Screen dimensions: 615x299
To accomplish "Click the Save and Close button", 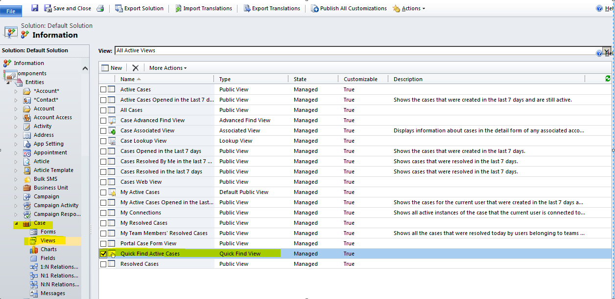I will click(68, 8).
